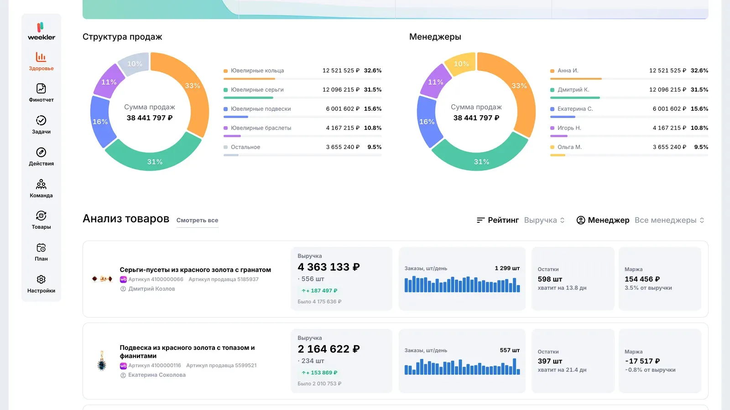
Task: Click orange swatch for Ювелирные кольца
Action: click(225, 71)
